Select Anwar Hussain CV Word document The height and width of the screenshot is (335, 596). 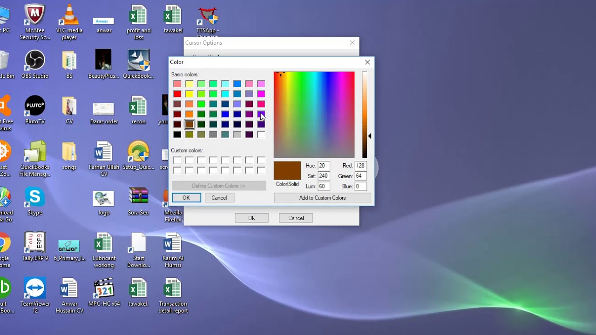pos(69,296)
